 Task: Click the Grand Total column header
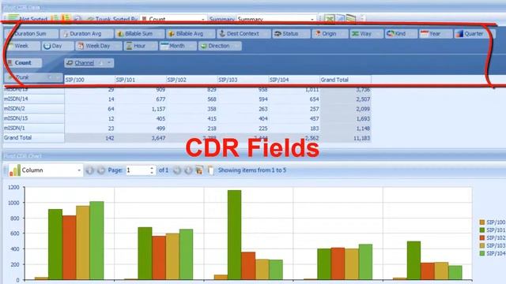[346, 80]
